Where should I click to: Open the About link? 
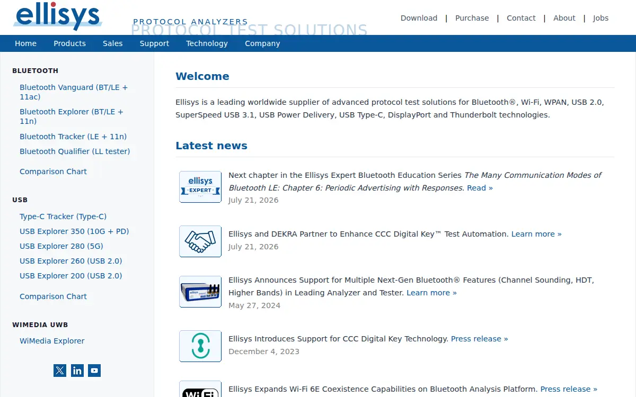tap(564, 18)
